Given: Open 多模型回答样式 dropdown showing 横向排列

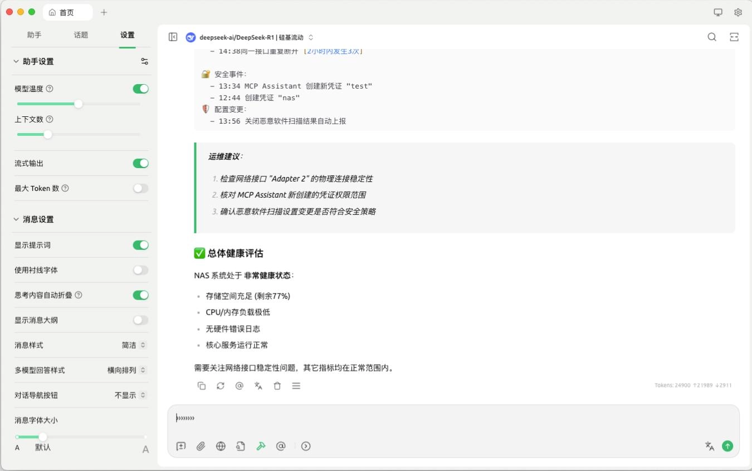Looking at the screenshot, I should pyautogui.click(x=127, y=370).
